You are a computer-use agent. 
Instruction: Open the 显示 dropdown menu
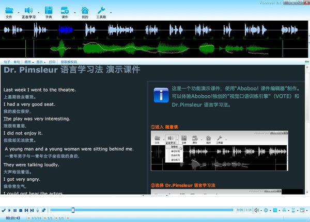pyautogui.click(x=41, y=62)
